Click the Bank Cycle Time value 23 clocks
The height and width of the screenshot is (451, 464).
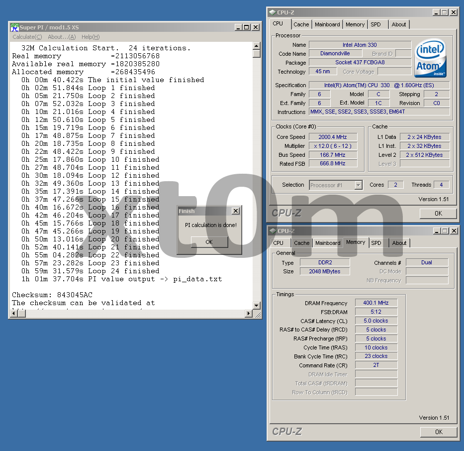pyautogui.click(x=376, y=356)
